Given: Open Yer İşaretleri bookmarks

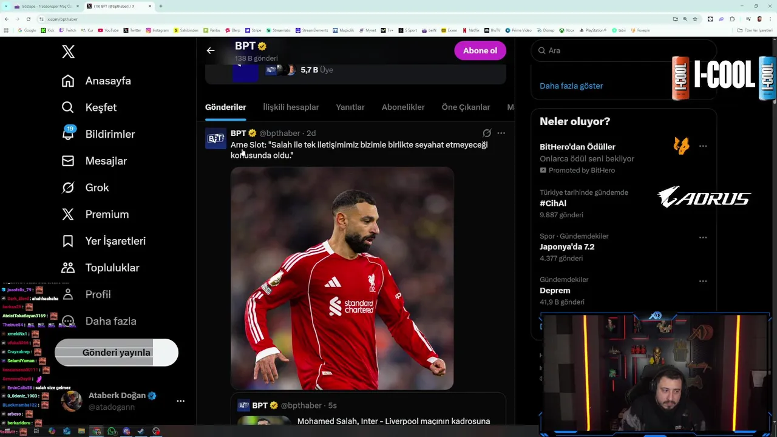Looking at the screenshot, I should 104,241.
